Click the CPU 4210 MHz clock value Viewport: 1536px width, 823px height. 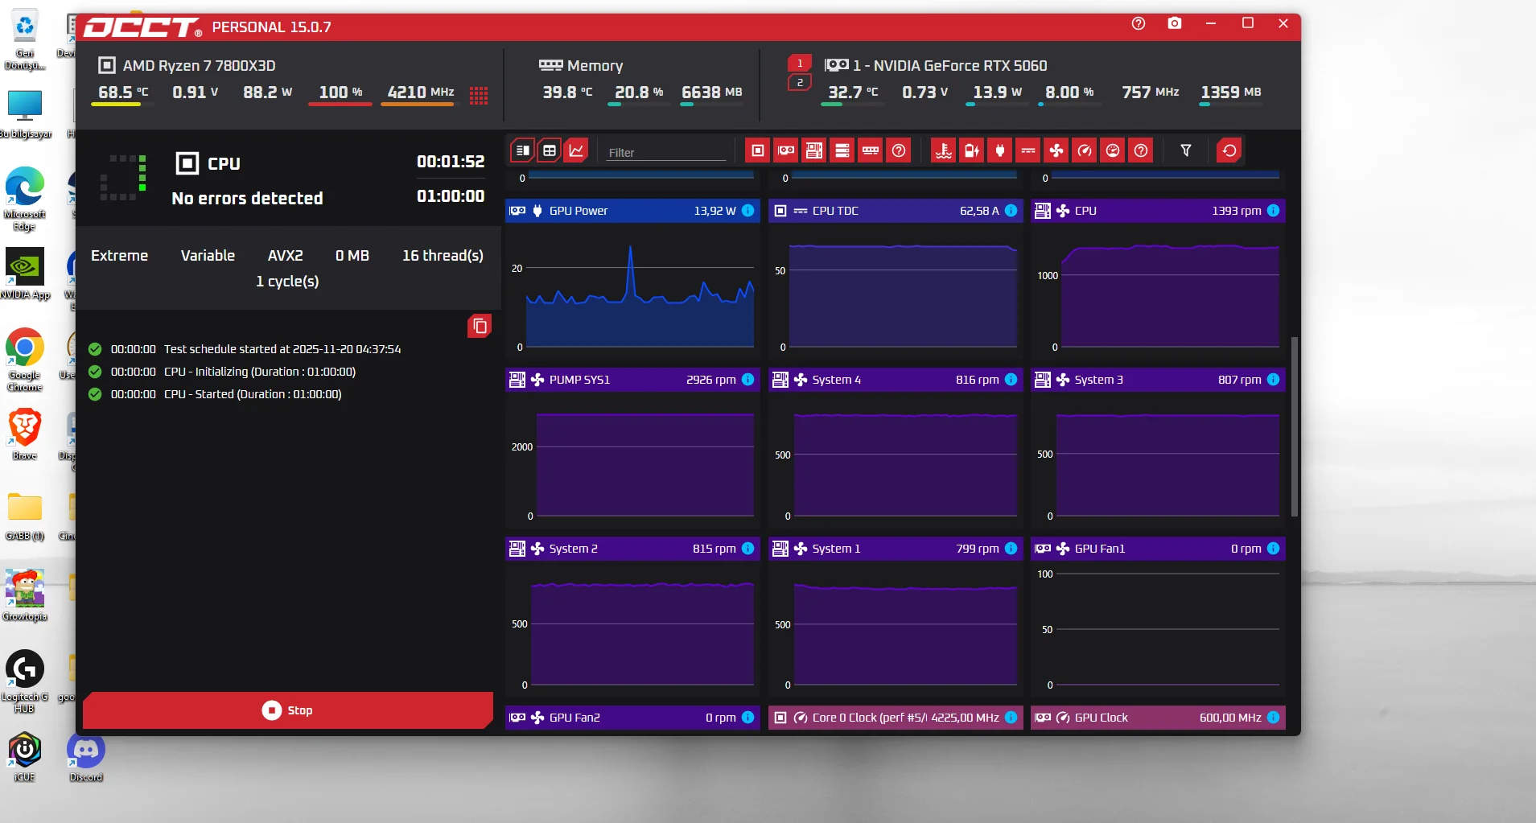(x=421, y=93)
